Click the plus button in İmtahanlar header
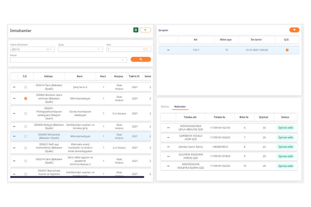The image size is (311, 207). point(145,30)
